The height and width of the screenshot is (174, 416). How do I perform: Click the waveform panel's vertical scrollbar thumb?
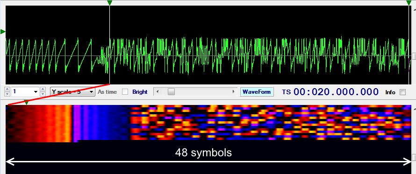[414, 56]
